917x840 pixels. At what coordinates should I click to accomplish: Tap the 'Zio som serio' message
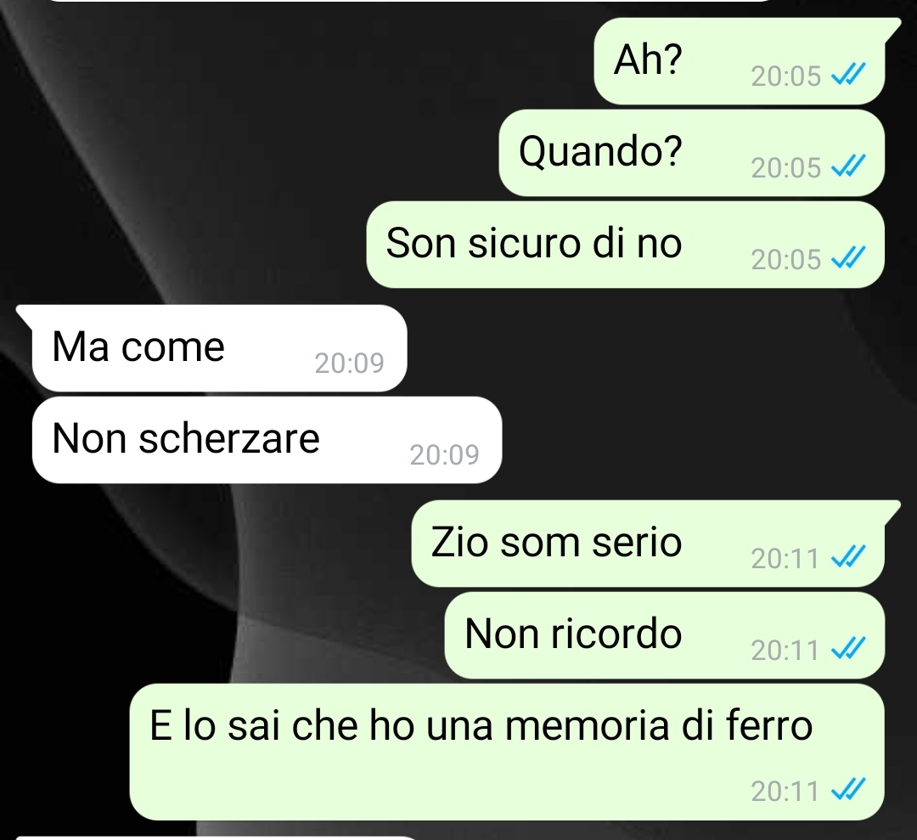[x=648, y=544]
